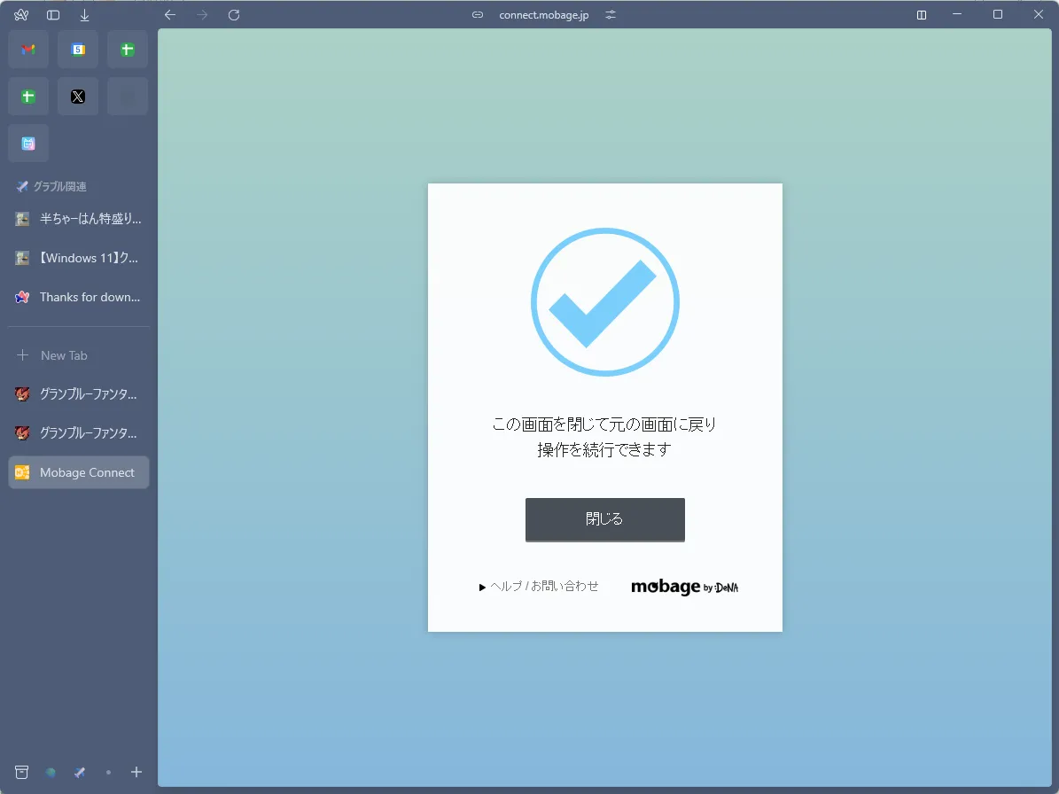Viewport: 1059px width, 794px height.
Task: Open the Zen browser logo menu
Action: click(x=21, y=15)
